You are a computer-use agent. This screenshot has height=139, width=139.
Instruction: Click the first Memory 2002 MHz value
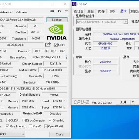tap(28, 101)
